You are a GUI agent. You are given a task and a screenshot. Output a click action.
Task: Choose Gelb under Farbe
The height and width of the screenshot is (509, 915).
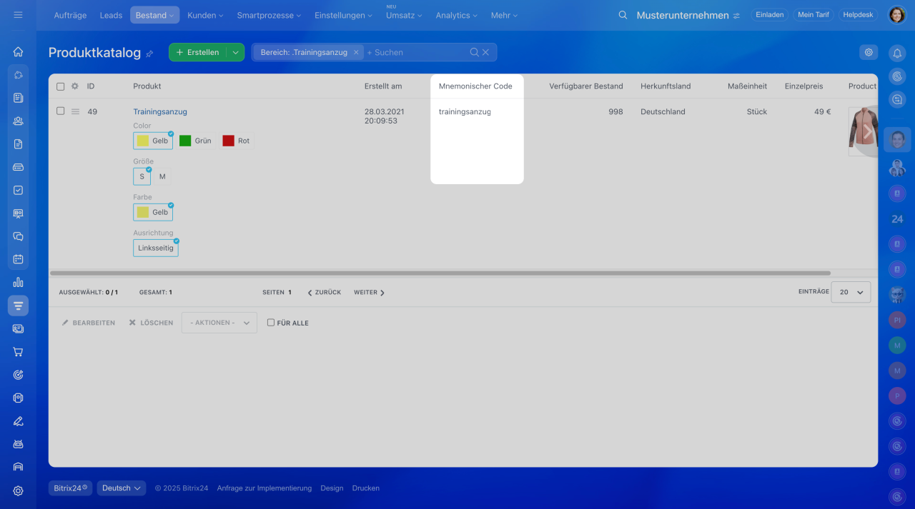click(153, 212)
